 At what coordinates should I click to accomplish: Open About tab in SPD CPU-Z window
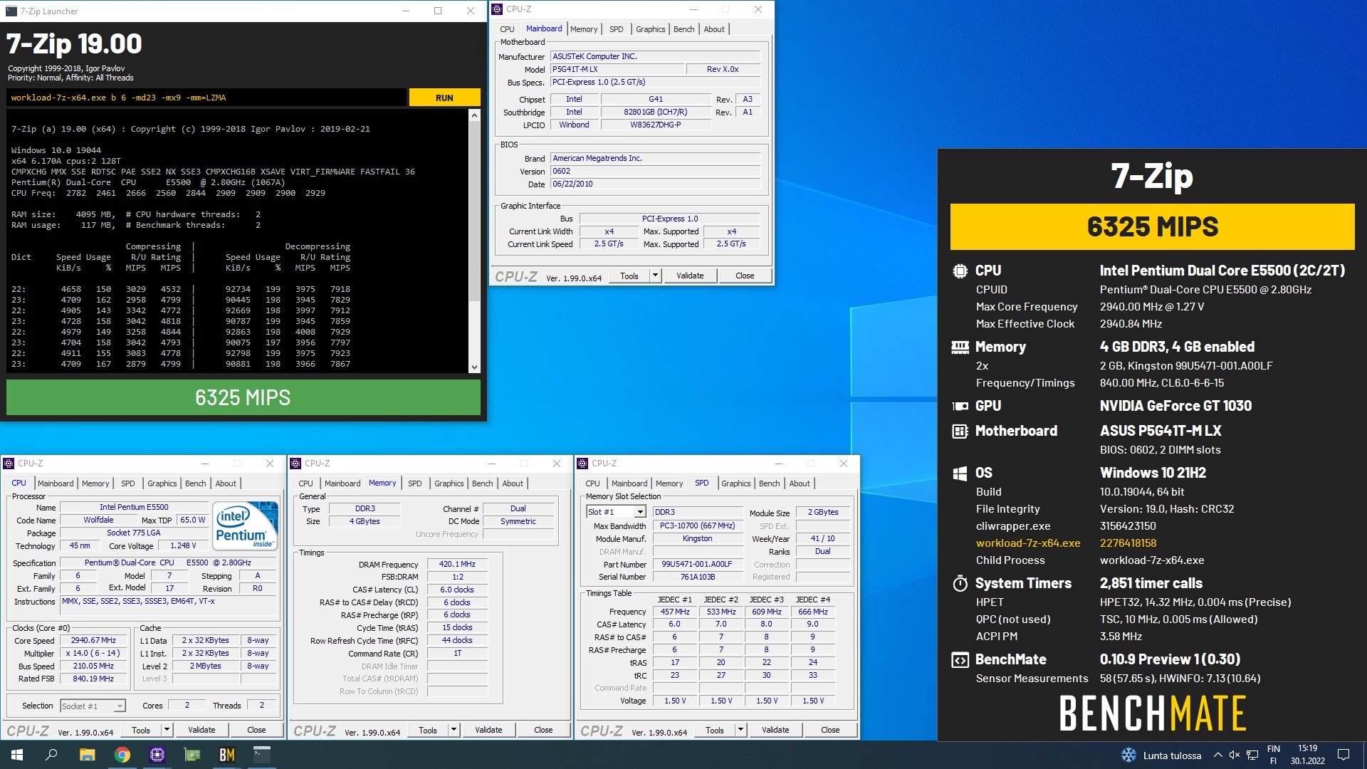click(x=800, y=483)
